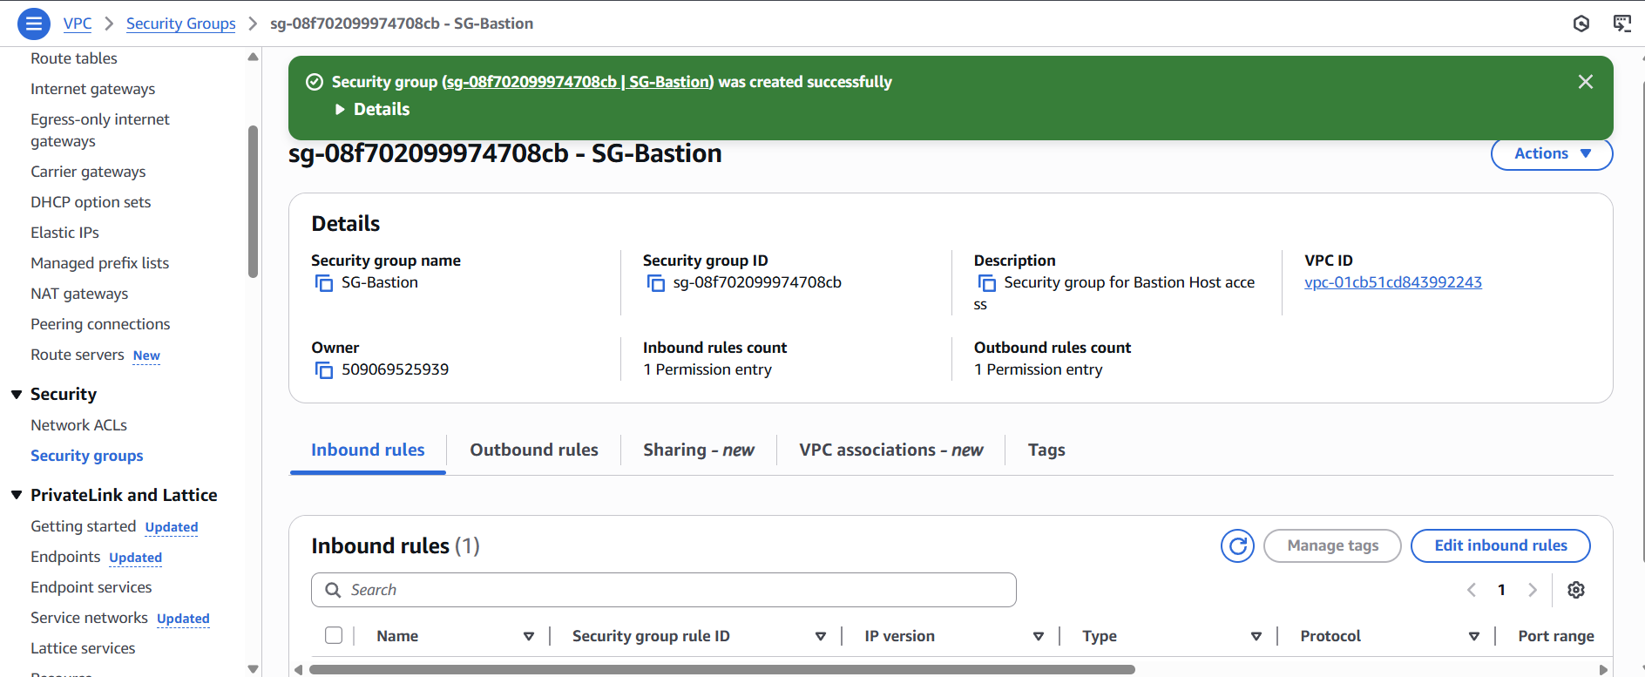The width and height of the screenshot is (1645, 677).
Task: Copy the security group description text
Action: point(987,283)
